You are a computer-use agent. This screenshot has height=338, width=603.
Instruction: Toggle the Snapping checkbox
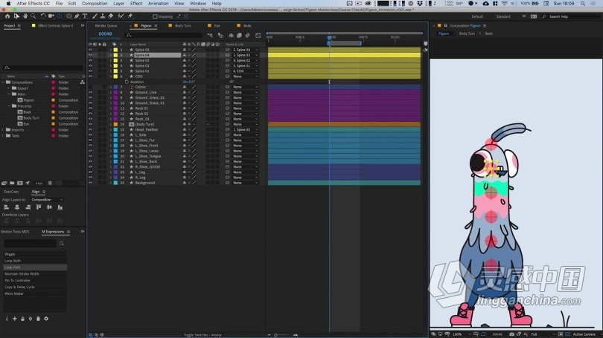(155, 16)
